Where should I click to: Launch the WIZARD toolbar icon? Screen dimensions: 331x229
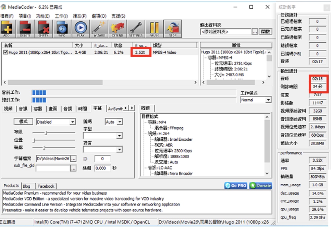pyautogui.click(x=99, y=29)
